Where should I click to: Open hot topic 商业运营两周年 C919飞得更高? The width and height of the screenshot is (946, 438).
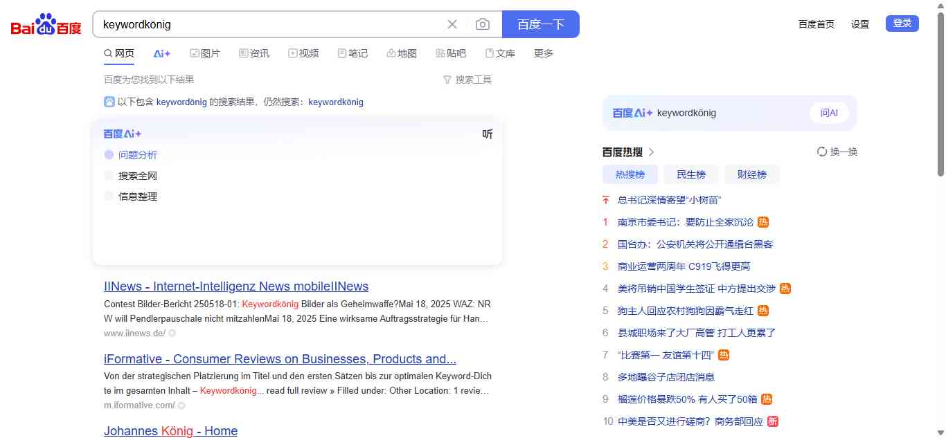click(684, 266)
